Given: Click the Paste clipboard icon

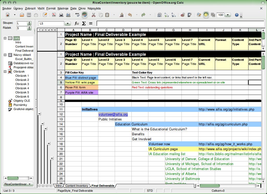Looking at the screenshot, I should tap(107, 15).
